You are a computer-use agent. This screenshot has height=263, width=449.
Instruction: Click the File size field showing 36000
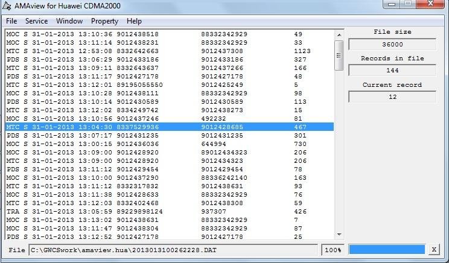(392, 45)
